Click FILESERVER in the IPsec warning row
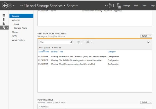The image size is (156, 109). pyautogui.click(x=43, y=56)
